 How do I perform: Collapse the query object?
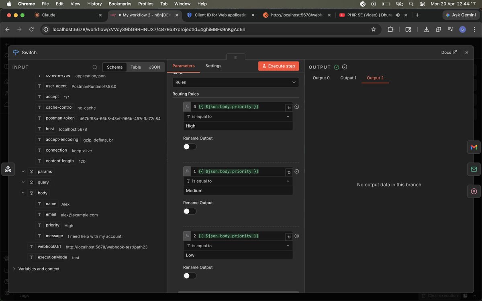tap(23, 182)
